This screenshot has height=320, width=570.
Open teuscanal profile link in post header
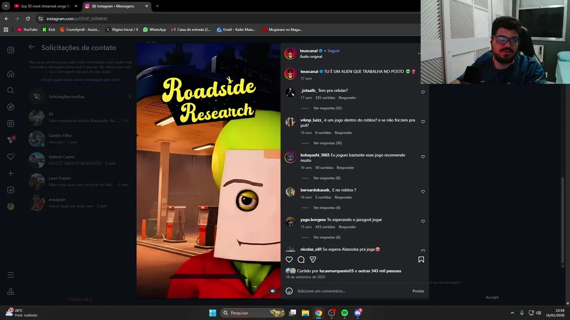[309, 51]
